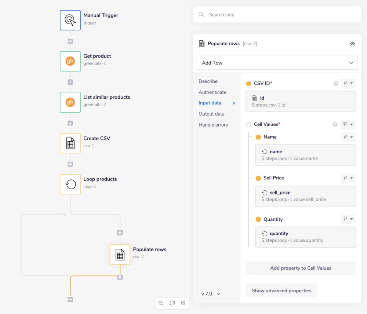
Task: Toggle the Cell Values radio circle
Action: pyautogui.click(x=248, y=125)
